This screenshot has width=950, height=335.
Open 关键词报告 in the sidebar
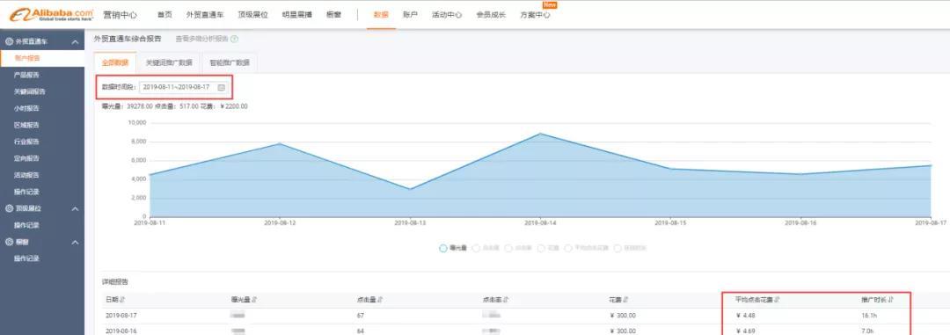coord(30,92)
